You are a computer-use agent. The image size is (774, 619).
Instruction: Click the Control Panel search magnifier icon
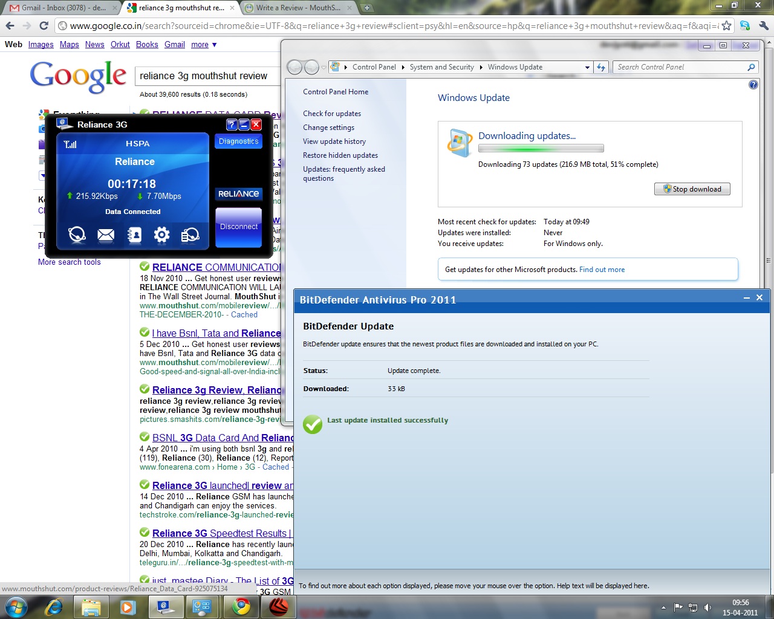751,67
